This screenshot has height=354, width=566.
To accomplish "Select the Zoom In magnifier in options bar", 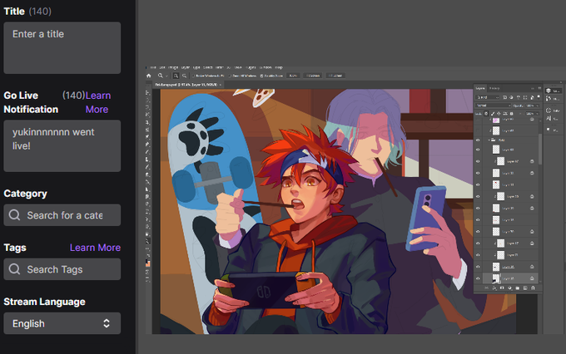I will click(x=176, y=76).
